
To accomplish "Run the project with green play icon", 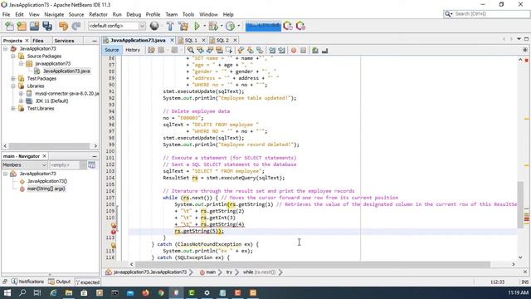I will click(197, 26).
